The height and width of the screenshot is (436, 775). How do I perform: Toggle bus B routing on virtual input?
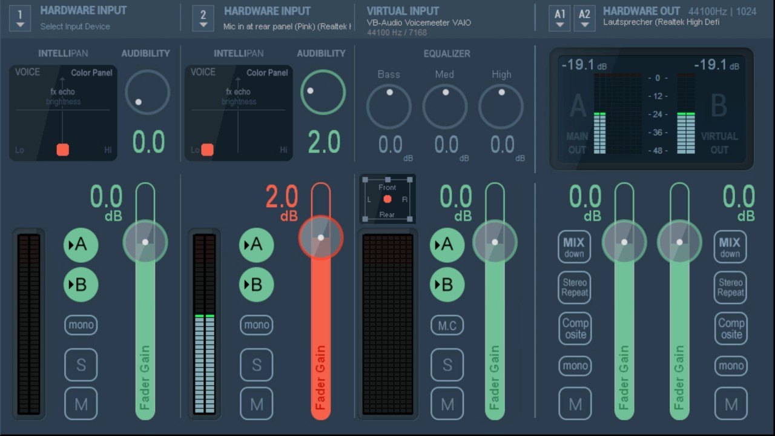pyautogui.click(x=447, y=285)
